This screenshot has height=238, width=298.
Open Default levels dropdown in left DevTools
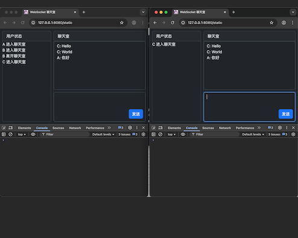click(x=103, y=134)
